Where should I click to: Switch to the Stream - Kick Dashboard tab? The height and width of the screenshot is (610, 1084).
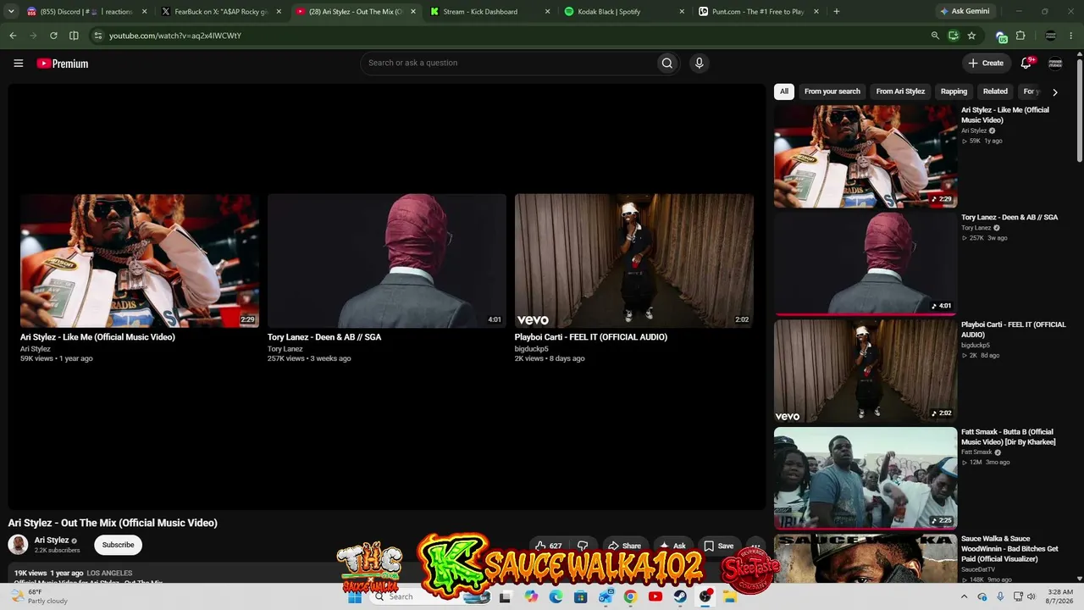[490, 12]
